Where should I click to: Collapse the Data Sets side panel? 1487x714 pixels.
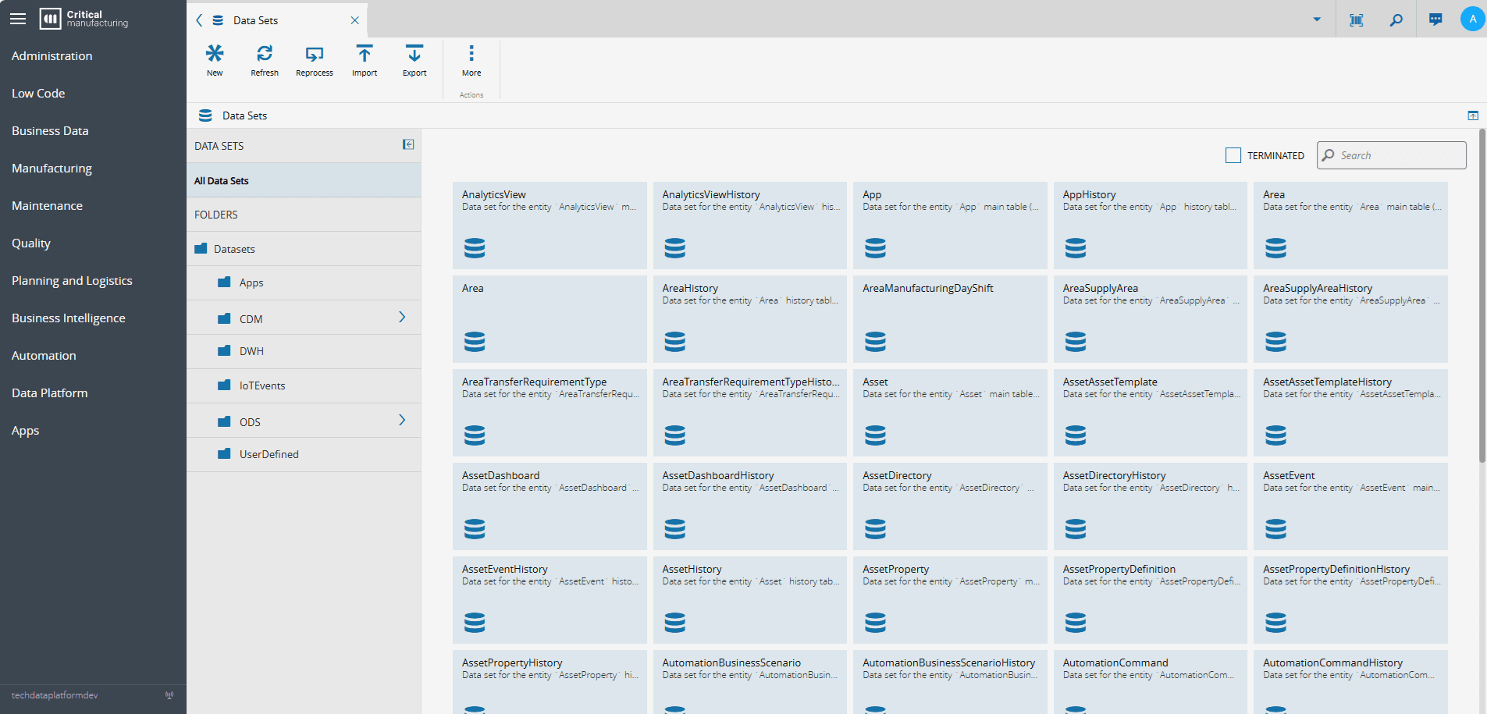click(408, 144)
